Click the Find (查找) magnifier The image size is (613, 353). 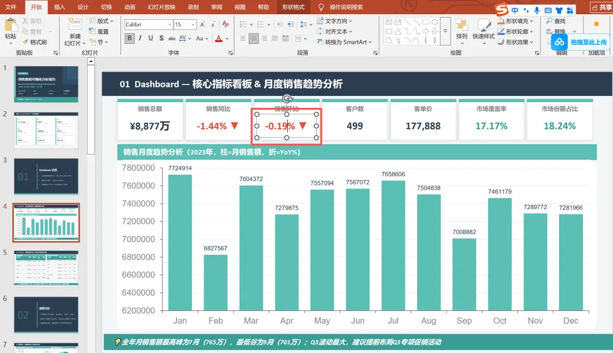point(549,21)
